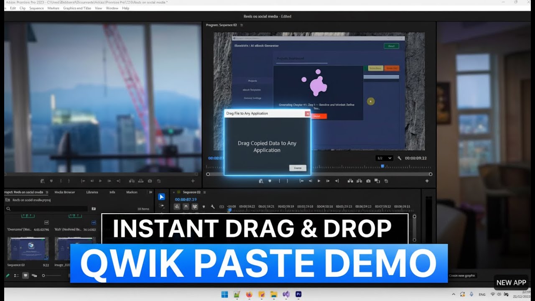Image resolution: width=535 pixels, height=301 pixels.
Task: Open Windows Start menu
Action: (x=225, y=294)
